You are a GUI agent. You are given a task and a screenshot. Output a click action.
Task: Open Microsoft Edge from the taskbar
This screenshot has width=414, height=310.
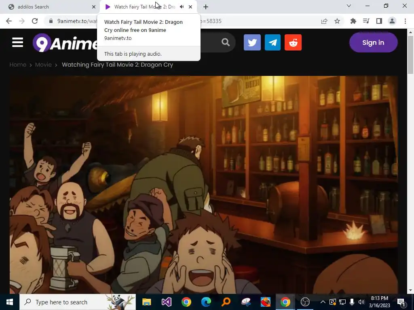point(206,302)
